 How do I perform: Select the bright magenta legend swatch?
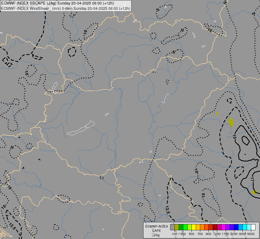224,227
